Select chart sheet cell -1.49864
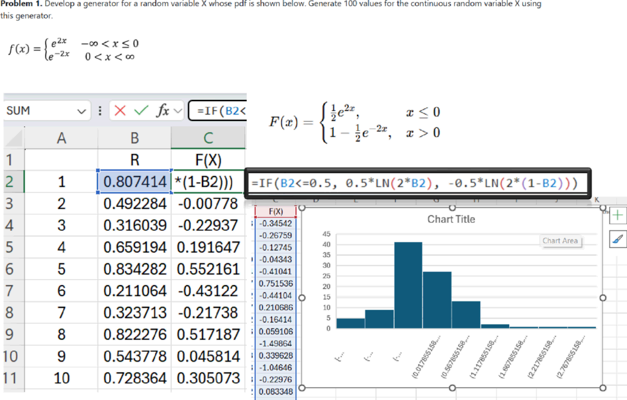Viewport: 627px width, 400px height. coord(276,343)
